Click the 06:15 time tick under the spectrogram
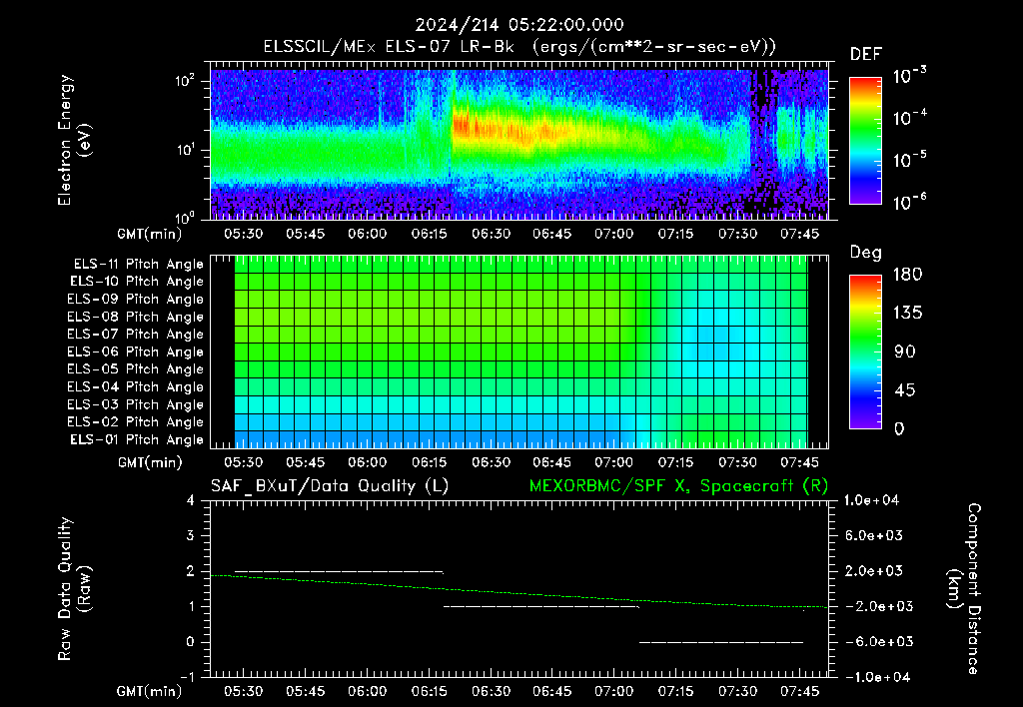 tap(429, 234)
